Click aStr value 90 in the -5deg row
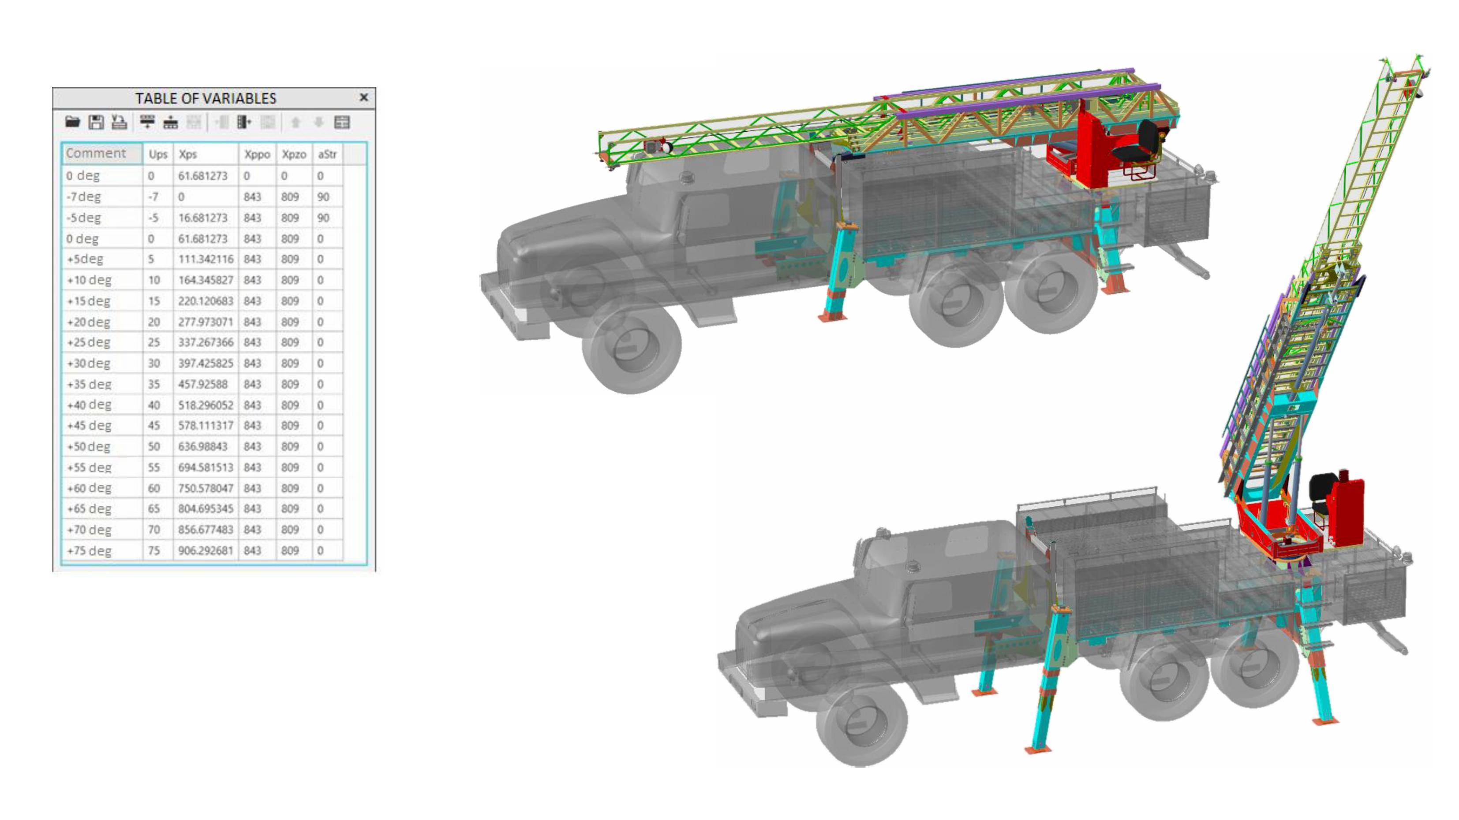 (x=327, y=218)
